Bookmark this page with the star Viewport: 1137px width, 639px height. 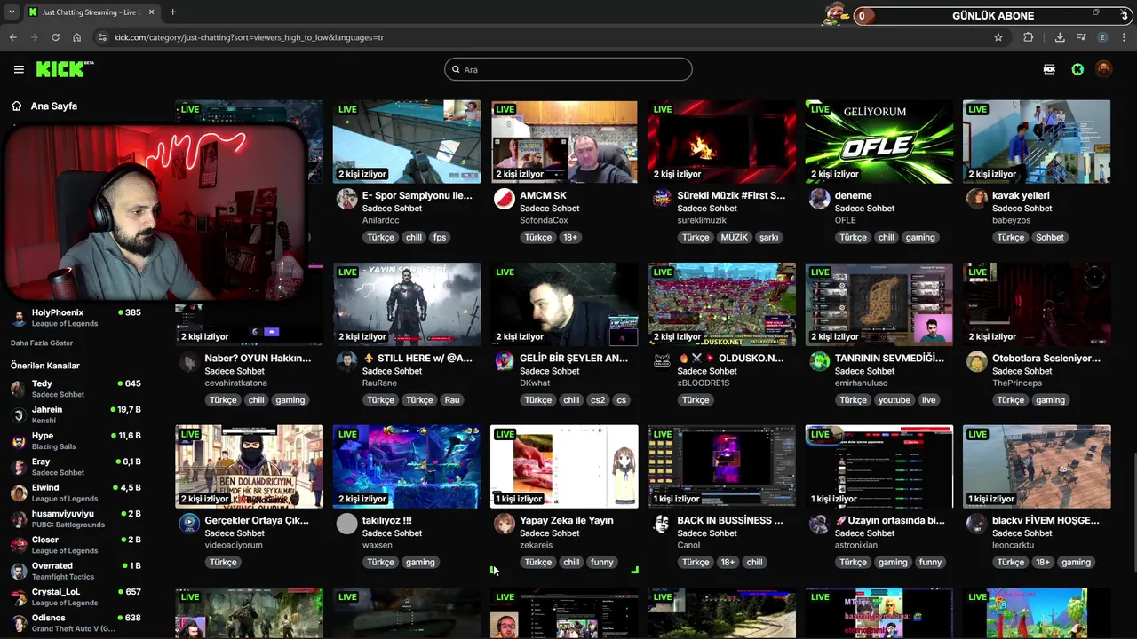click(998, 37)
